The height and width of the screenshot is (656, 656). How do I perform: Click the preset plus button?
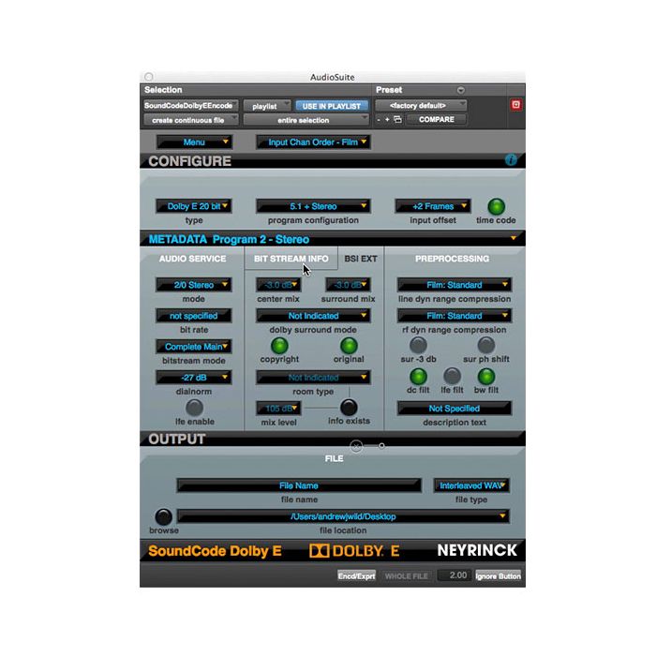[x=387, y=120]
